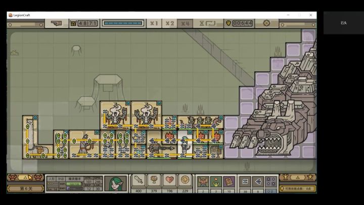Click the gold shield counter 00644
Screen dimensions: 364x205
239,23
